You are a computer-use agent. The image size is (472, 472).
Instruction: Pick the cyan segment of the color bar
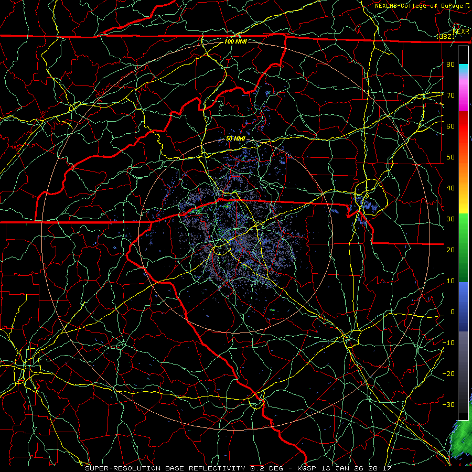click(463, 69)
